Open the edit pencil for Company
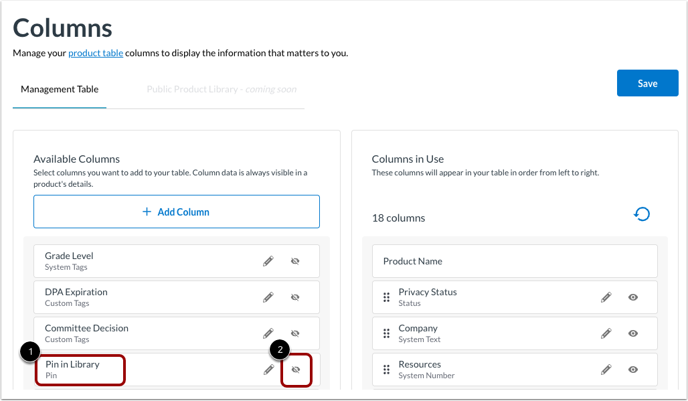The image size is (688, 401). pos(606,333)
